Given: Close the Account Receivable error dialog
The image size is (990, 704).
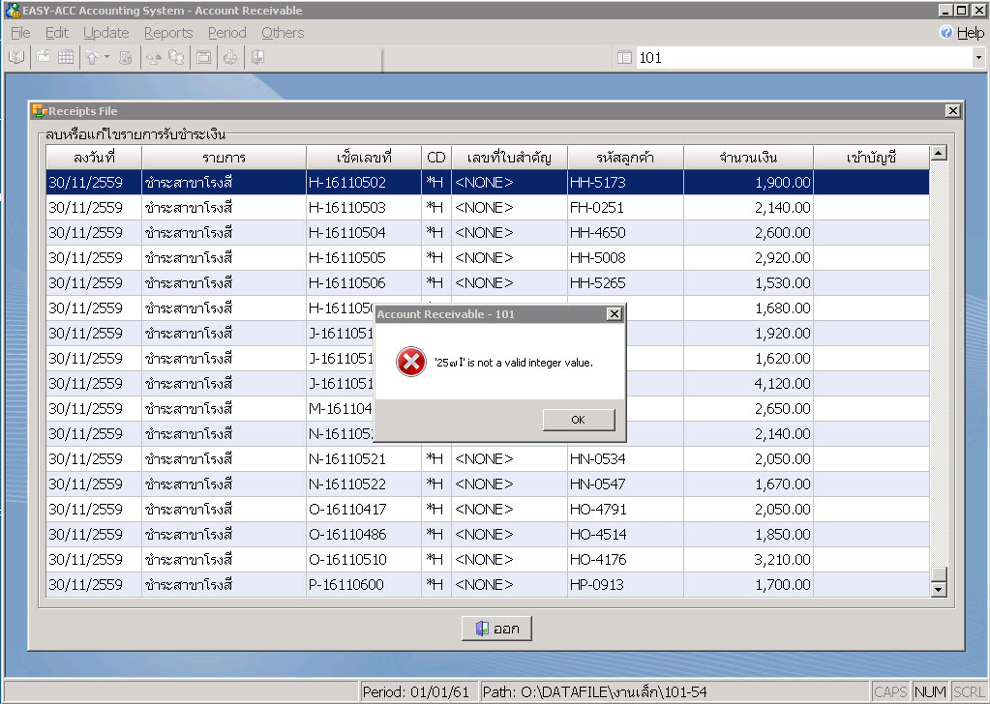Looking at the screenshot, I should 614,314.
